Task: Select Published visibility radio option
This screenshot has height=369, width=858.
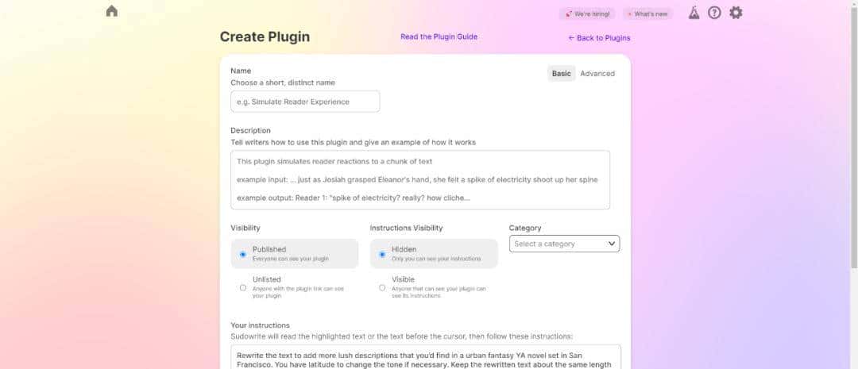Action: [x=243, y=254]
